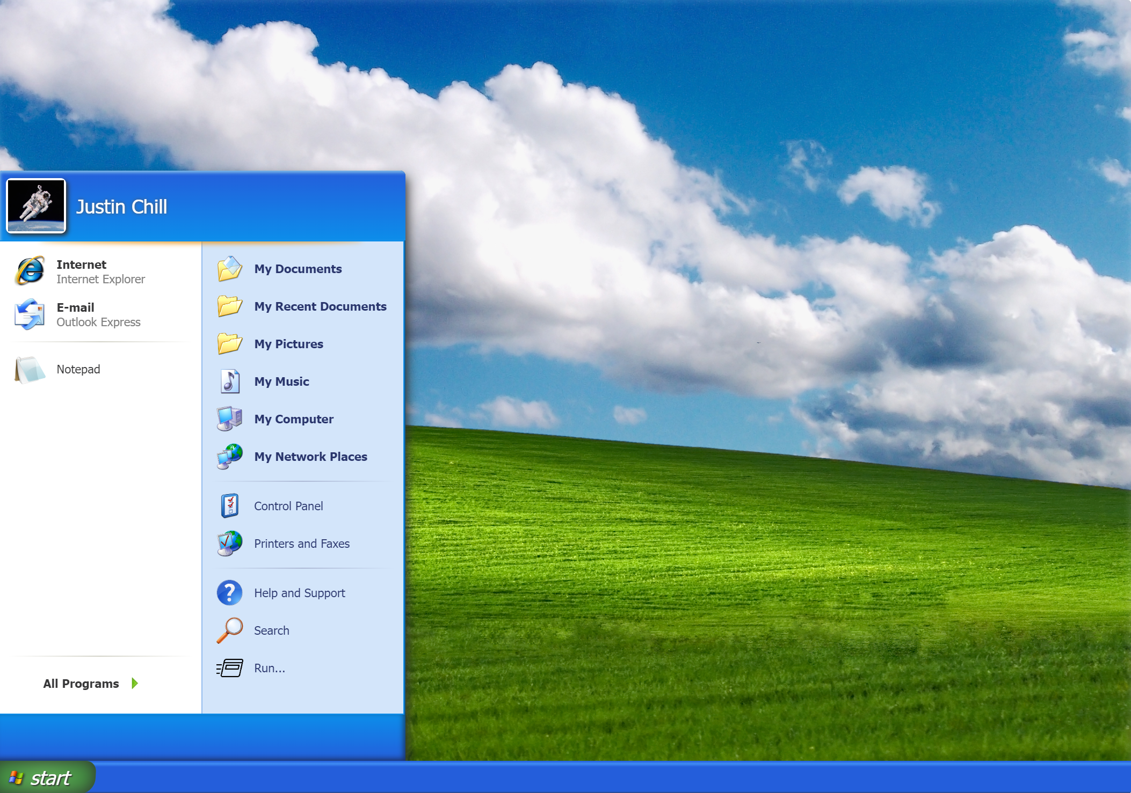Click the Help and Support question mark icon
This screenshot has height=793, width=1131.
[x=230, y=593]
